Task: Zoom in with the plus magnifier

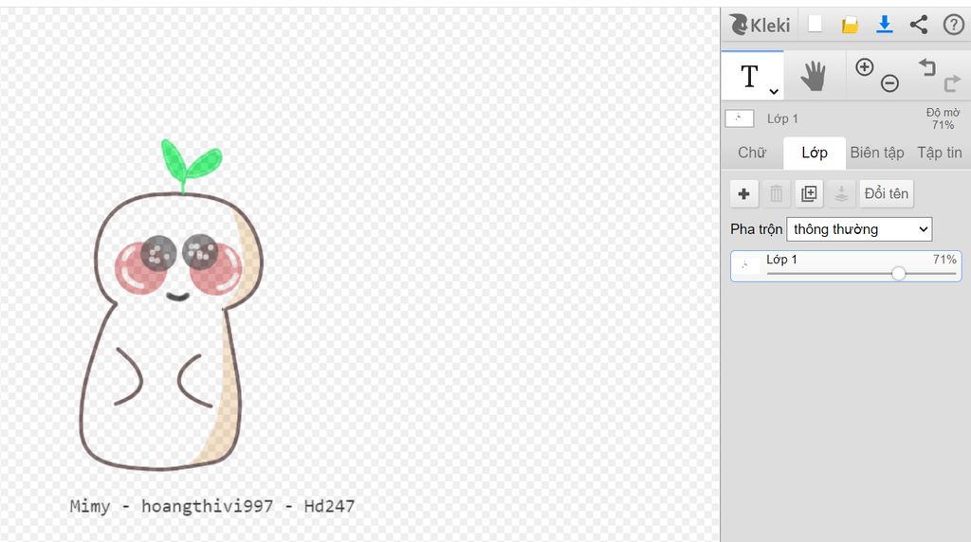Action: pos(864,67)
